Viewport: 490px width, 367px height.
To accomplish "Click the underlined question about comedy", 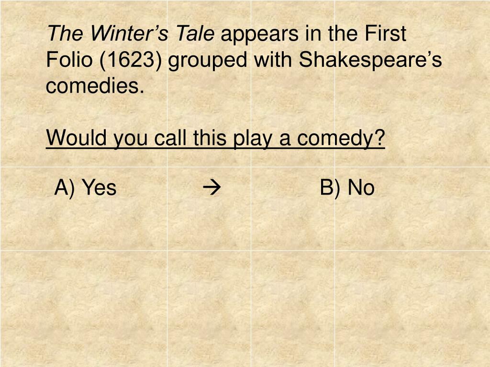I will (215, 138).
